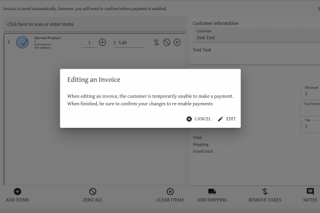Open the Customer field showing Test Test
320x213 pixels.
pyautogui.click(x=256, y=35)
